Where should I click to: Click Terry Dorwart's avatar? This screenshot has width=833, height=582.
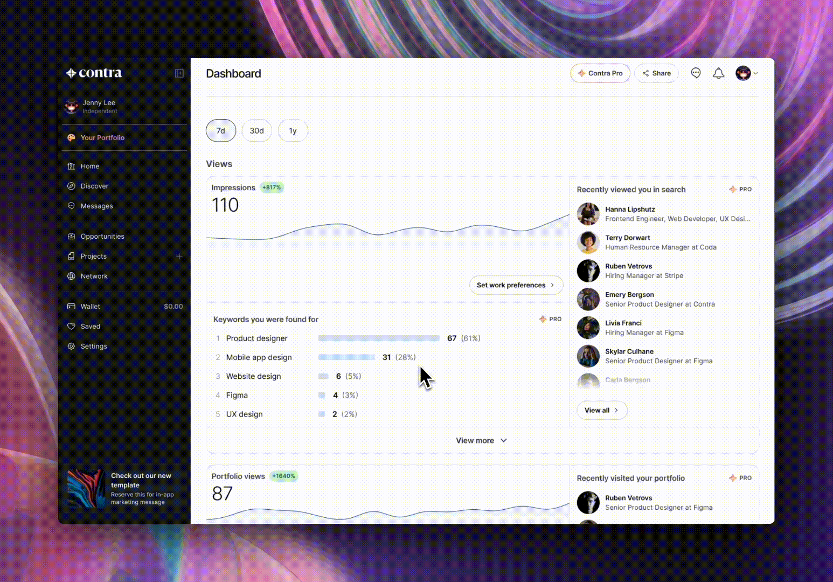click(588, 242)
